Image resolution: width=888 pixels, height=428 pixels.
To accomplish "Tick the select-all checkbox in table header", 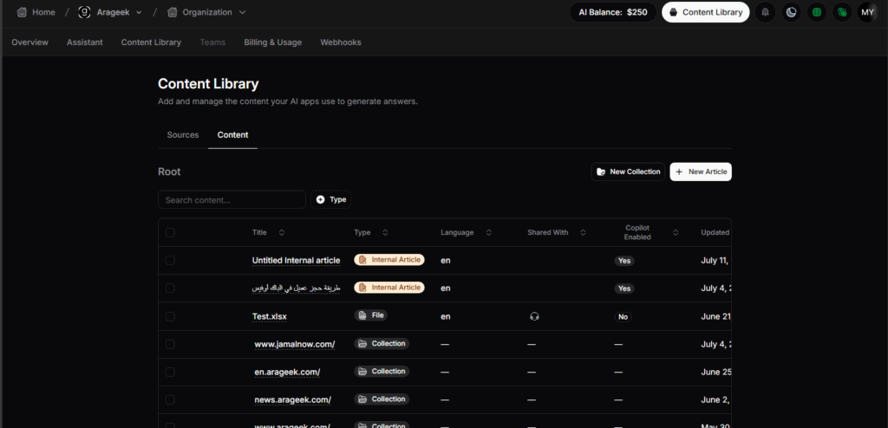I will [x=170, y=232].
